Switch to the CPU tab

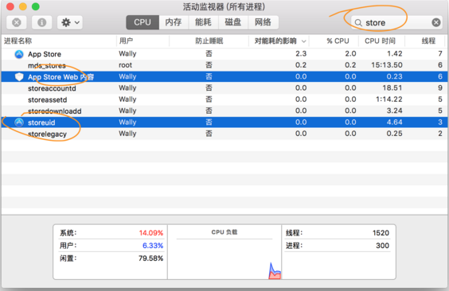(x=143, y=22)
